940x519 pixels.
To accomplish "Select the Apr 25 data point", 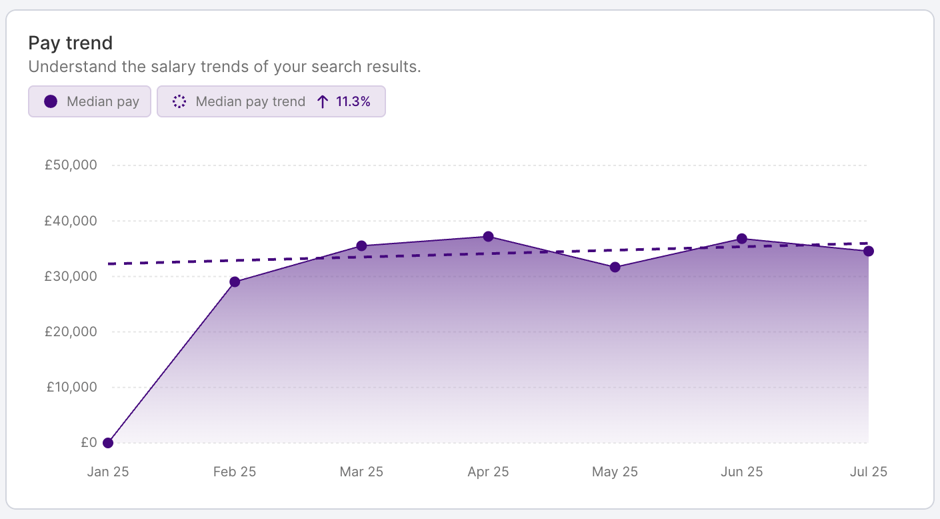I will click(488, 237).
